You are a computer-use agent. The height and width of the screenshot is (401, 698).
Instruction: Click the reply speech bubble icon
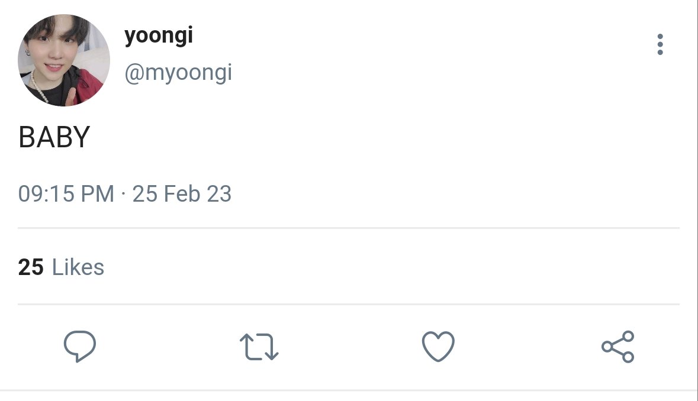pos(80,346)
